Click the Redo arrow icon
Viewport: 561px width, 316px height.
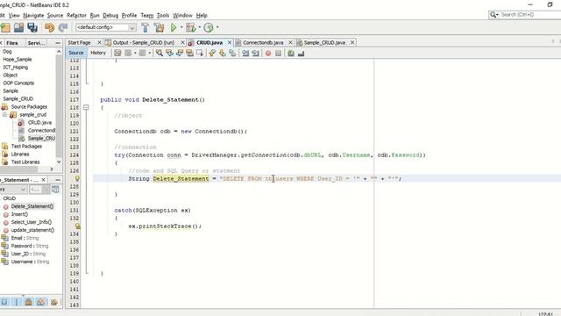[x=63, y=27]
